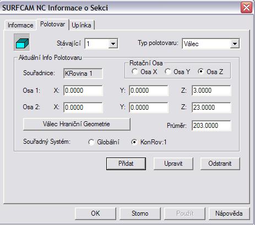The image size is (255, 225).
Task: Click the Upravit button
Action: 173,164
